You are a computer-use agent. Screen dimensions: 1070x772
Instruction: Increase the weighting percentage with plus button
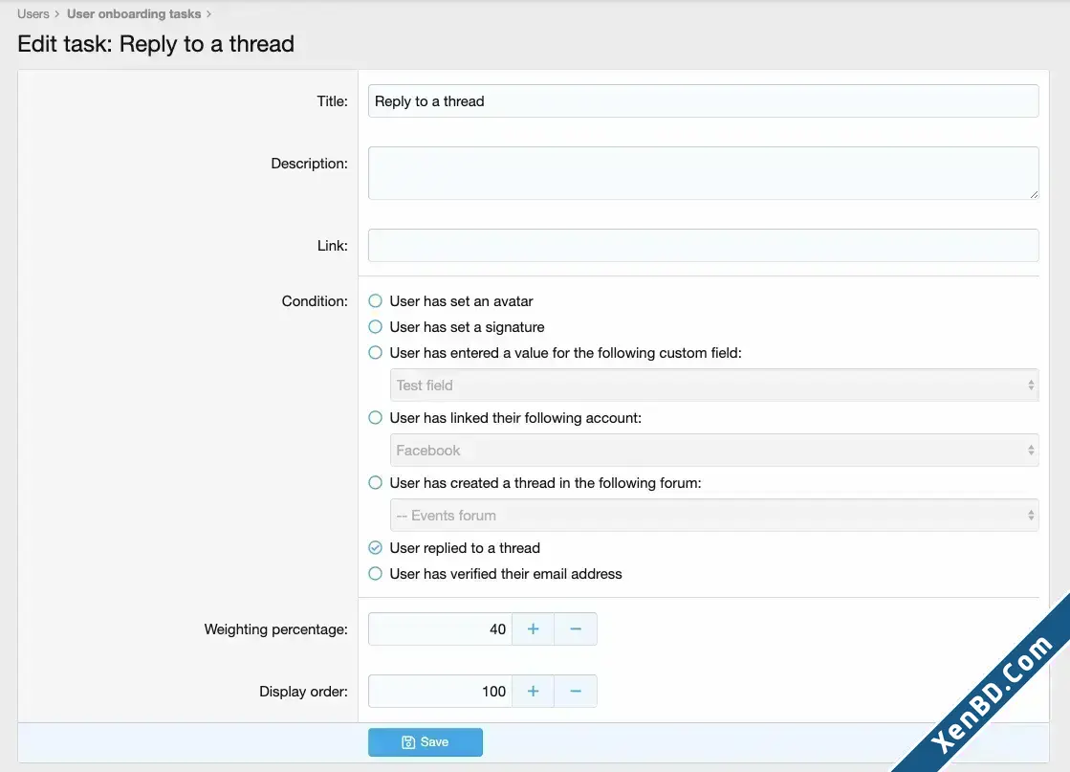(x=533, y=629)
